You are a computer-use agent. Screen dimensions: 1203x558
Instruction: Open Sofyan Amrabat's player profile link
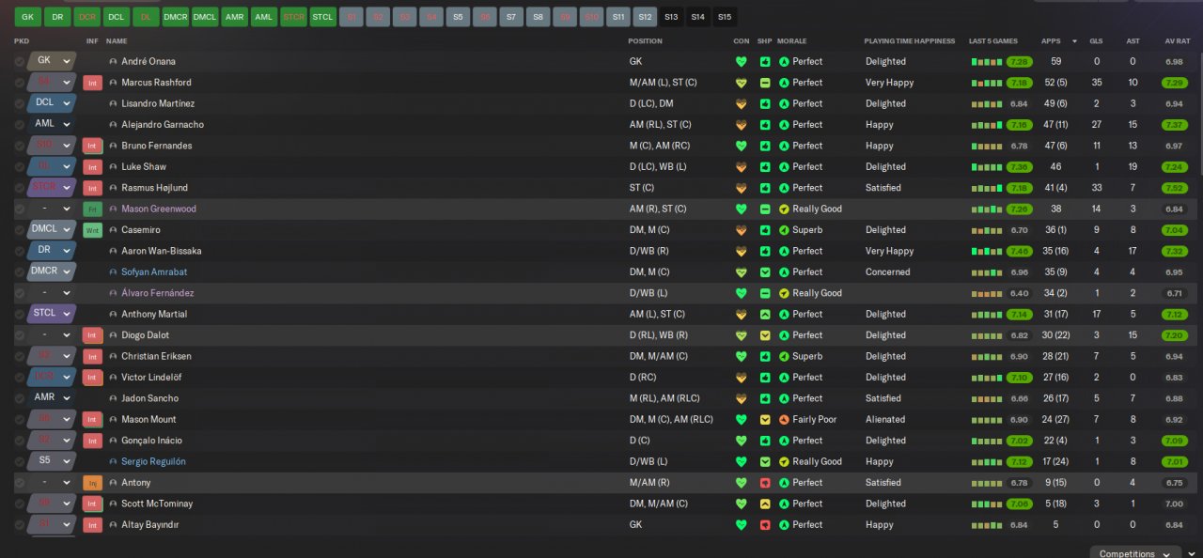coord(154,272)
